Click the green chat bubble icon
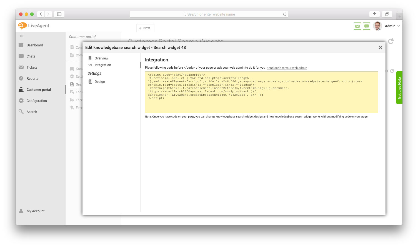418x247 pixels. [367, 26]
